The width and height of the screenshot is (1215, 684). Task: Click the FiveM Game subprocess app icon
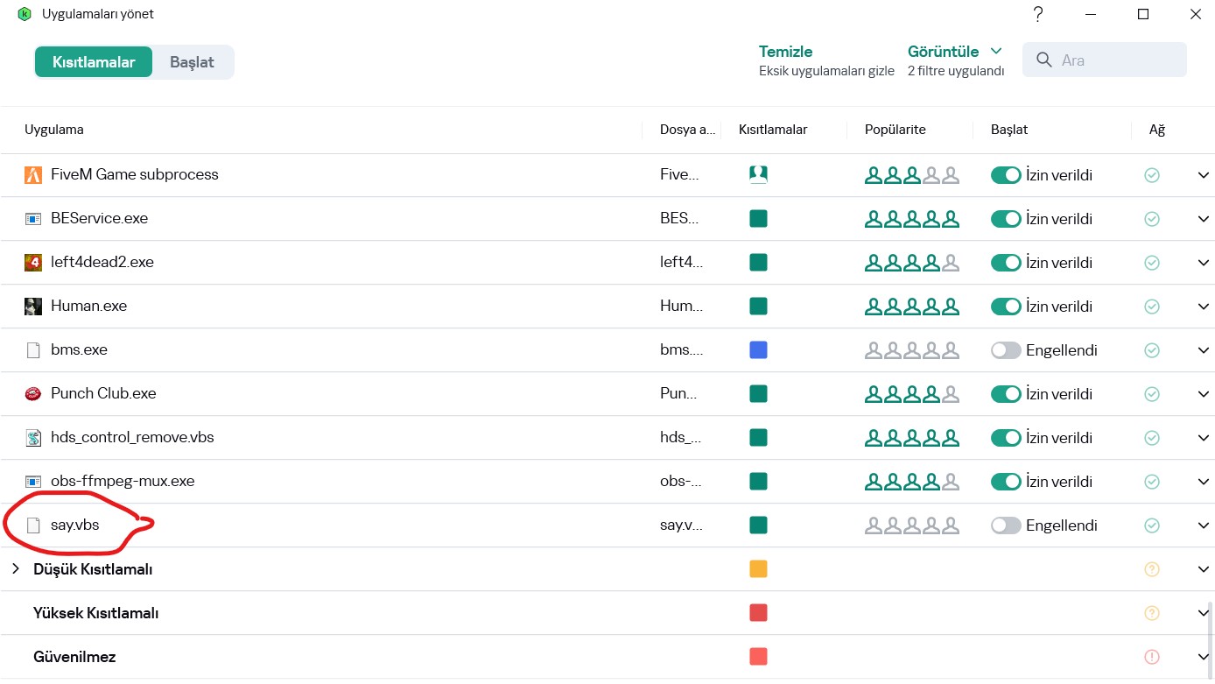pos(33,175)
